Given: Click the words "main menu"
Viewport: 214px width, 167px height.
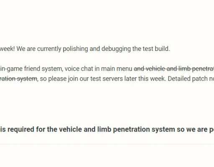Looking at the screenshot, I should (x=117, y=68).
